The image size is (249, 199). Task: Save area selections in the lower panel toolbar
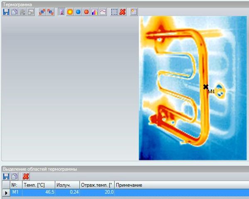click(x=6, y=177)
